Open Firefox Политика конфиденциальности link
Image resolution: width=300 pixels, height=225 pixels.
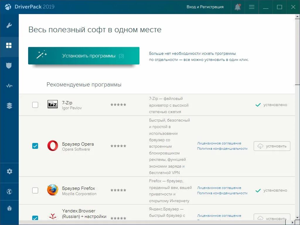pos(222,193)
